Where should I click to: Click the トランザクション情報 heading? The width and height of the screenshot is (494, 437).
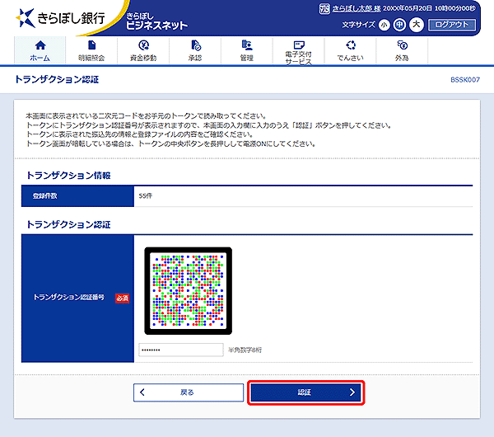[x=68, y=176]
